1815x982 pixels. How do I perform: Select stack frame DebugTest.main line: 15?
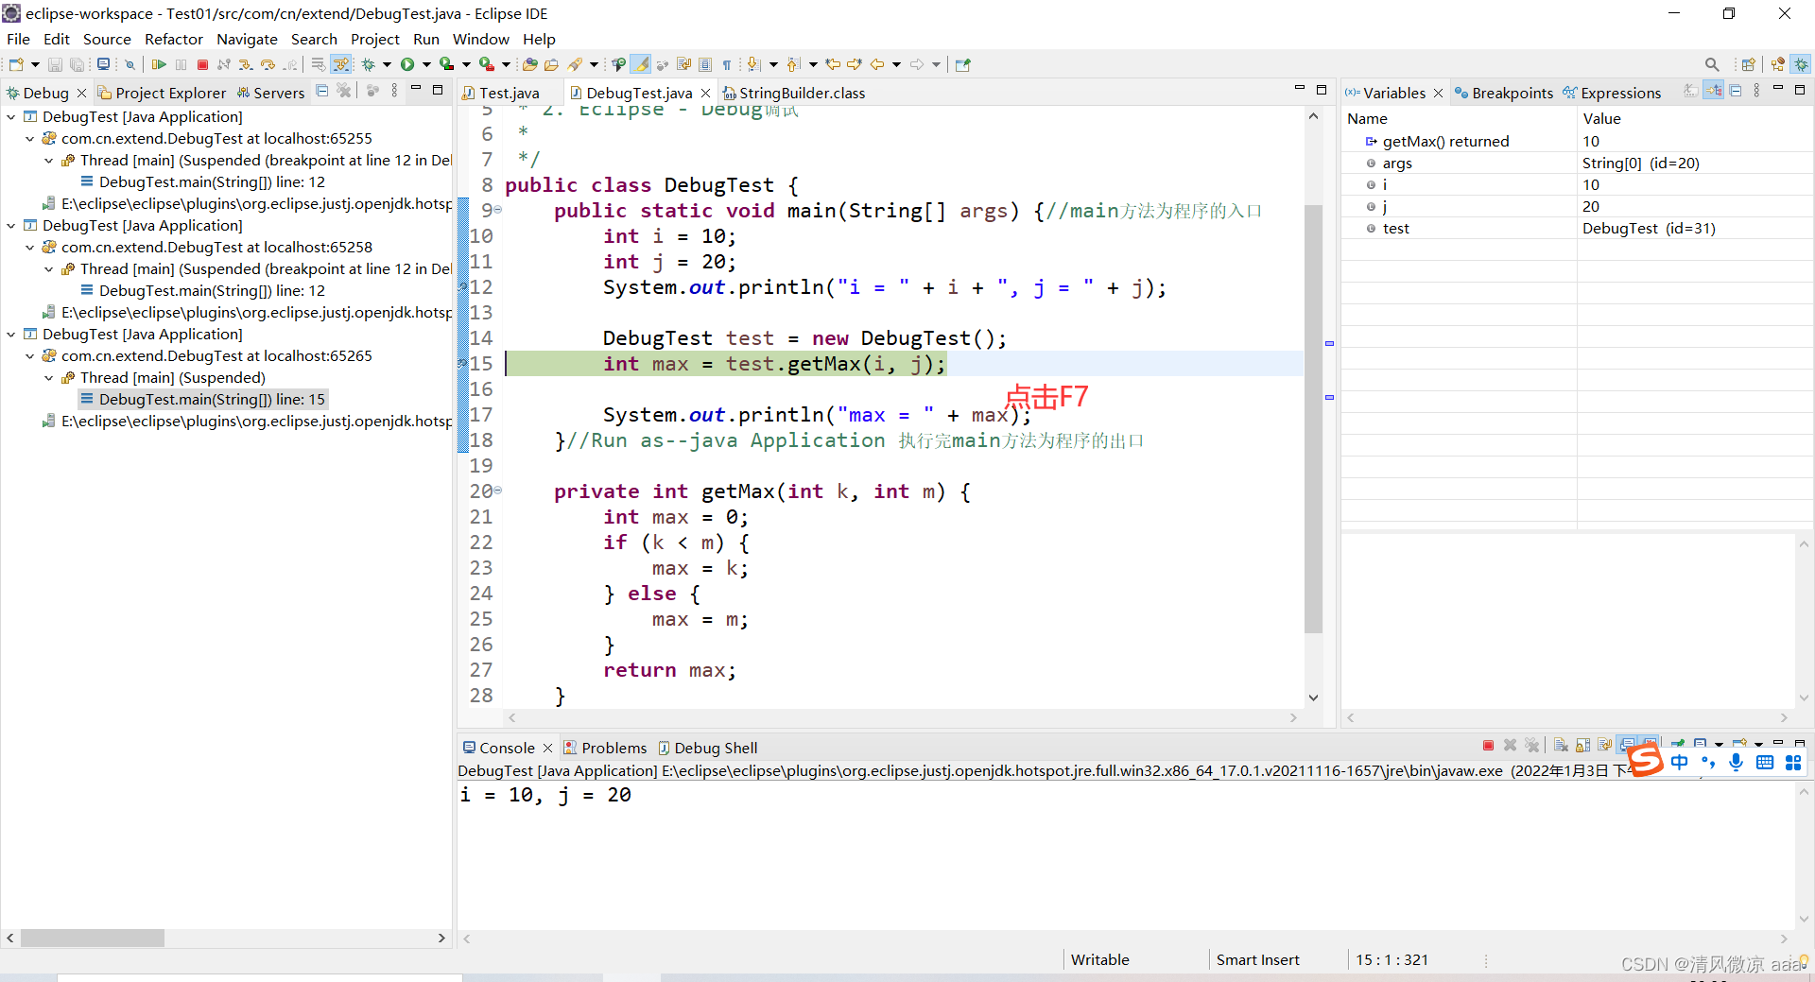(x=202, y=400)
